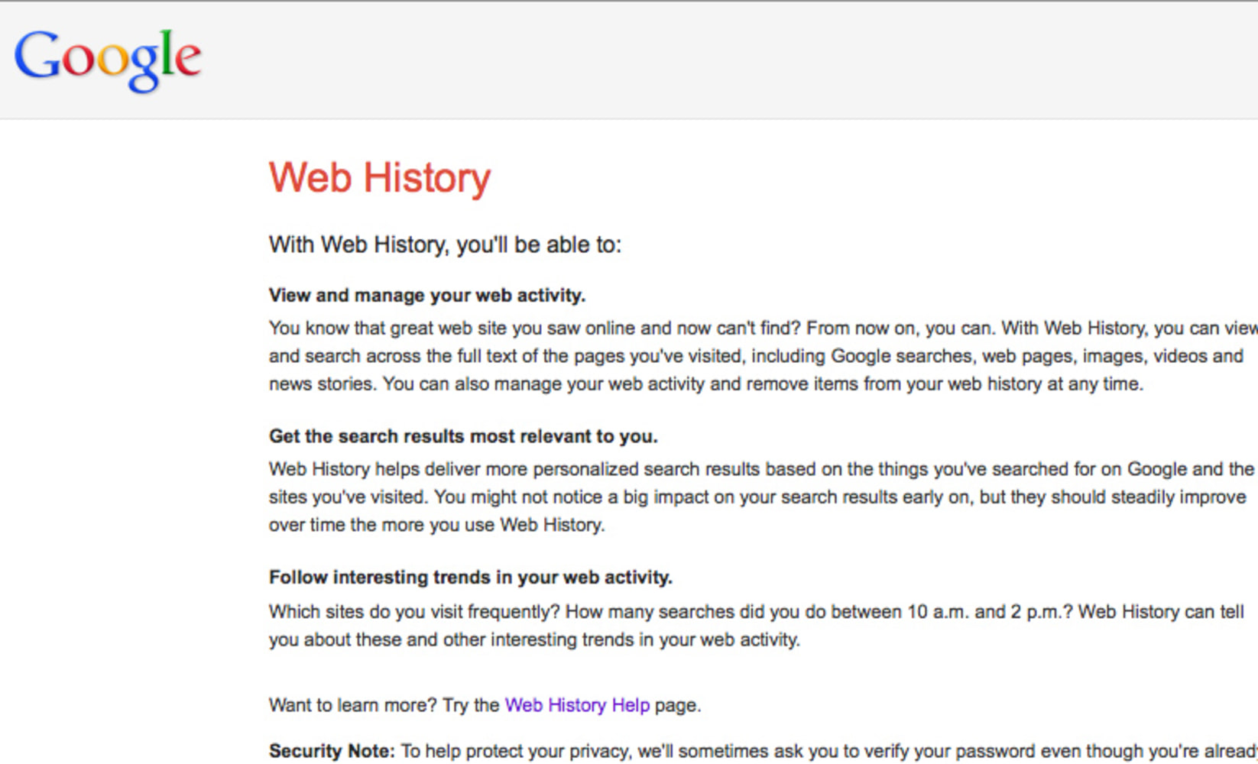
Task: Open the Web History Help link
Action: [x=577, y=704]
